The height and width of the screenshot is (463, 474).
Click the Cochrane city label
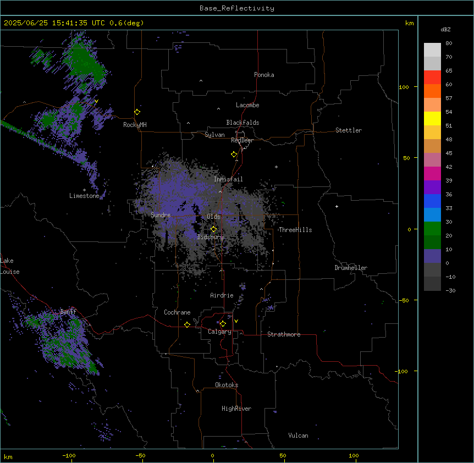pyautogui.click(x=177, y=312)
